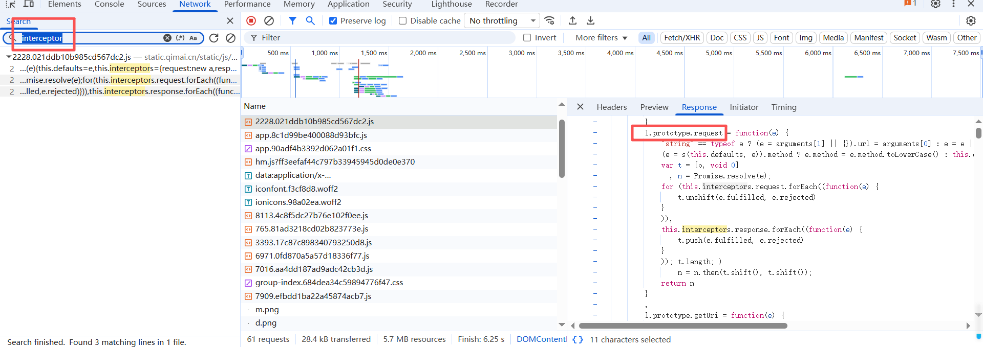Select the All filter button
The width and height of the screenshot is (983, 347).
click(x=646, y=38)
